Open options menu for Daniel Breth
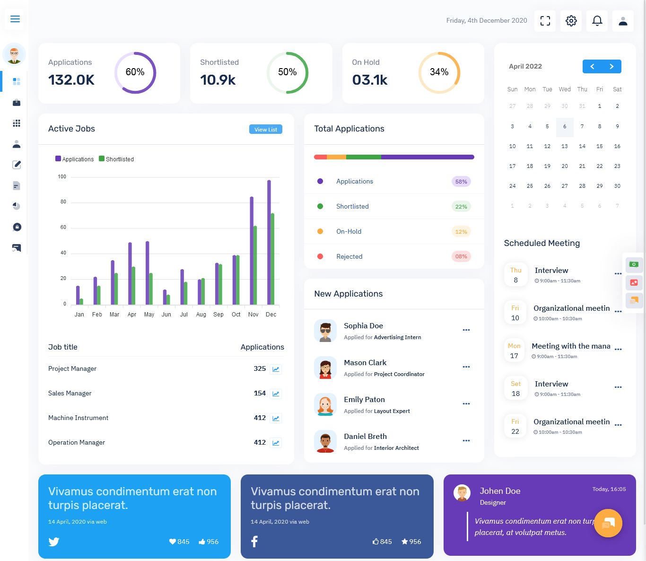This screenshot has height=561, width=646. [x=466, y=441]
